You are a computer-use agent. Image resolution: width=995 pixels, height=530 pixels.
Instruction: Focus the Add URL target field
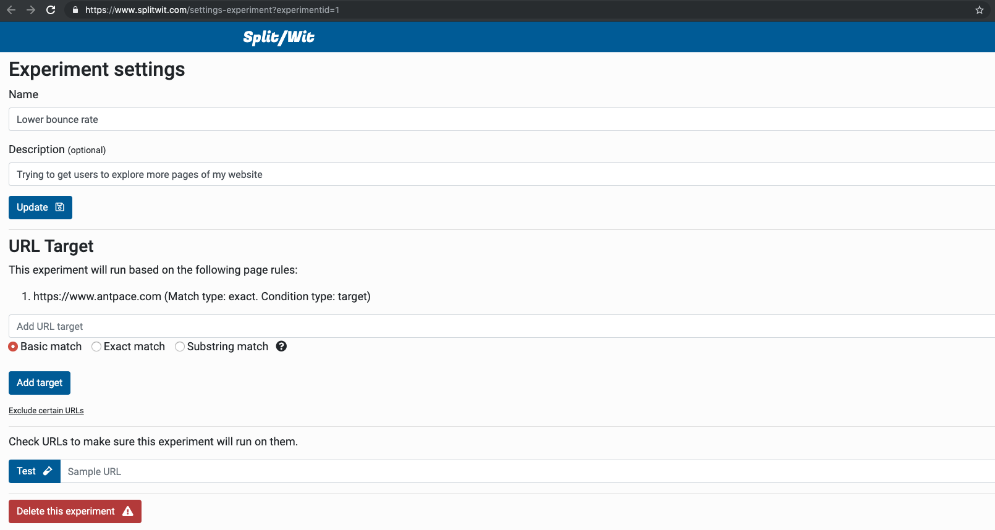click(494, 326)
